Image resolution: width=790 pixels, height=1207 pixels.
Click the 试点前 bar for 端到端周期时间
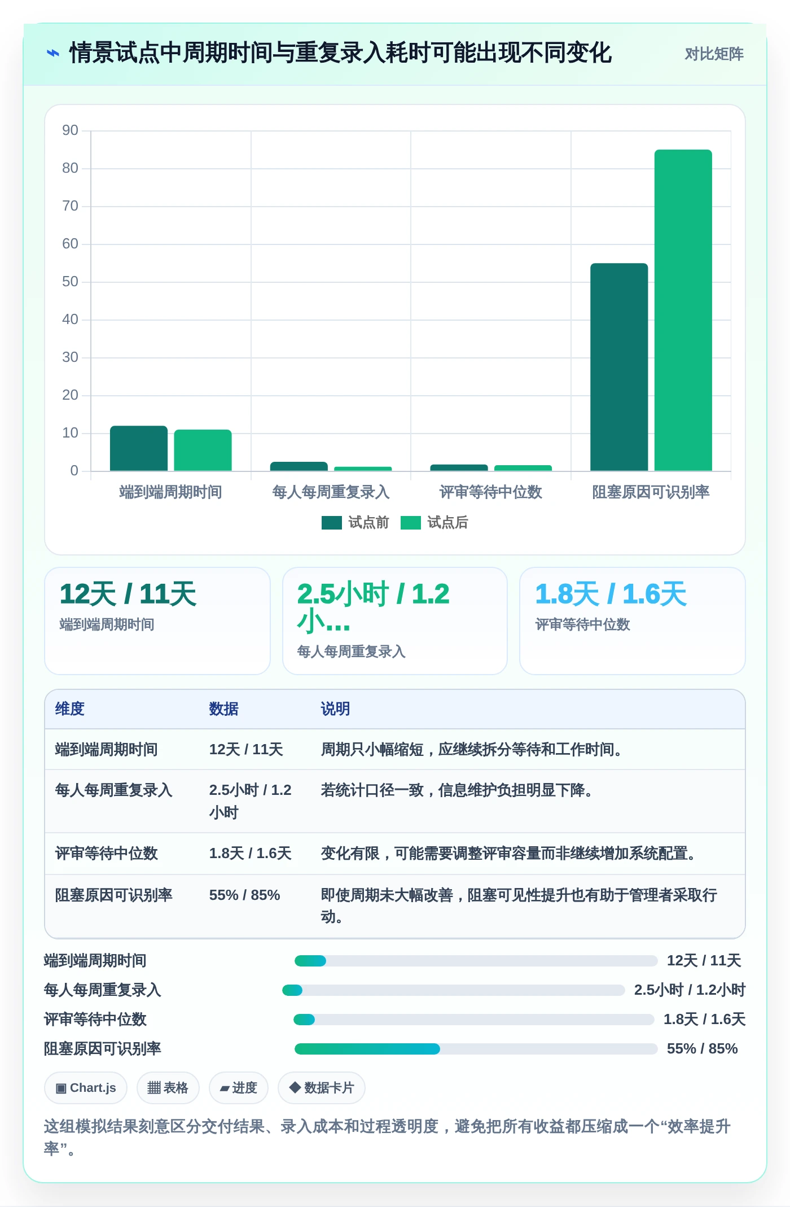click(139, 448)
